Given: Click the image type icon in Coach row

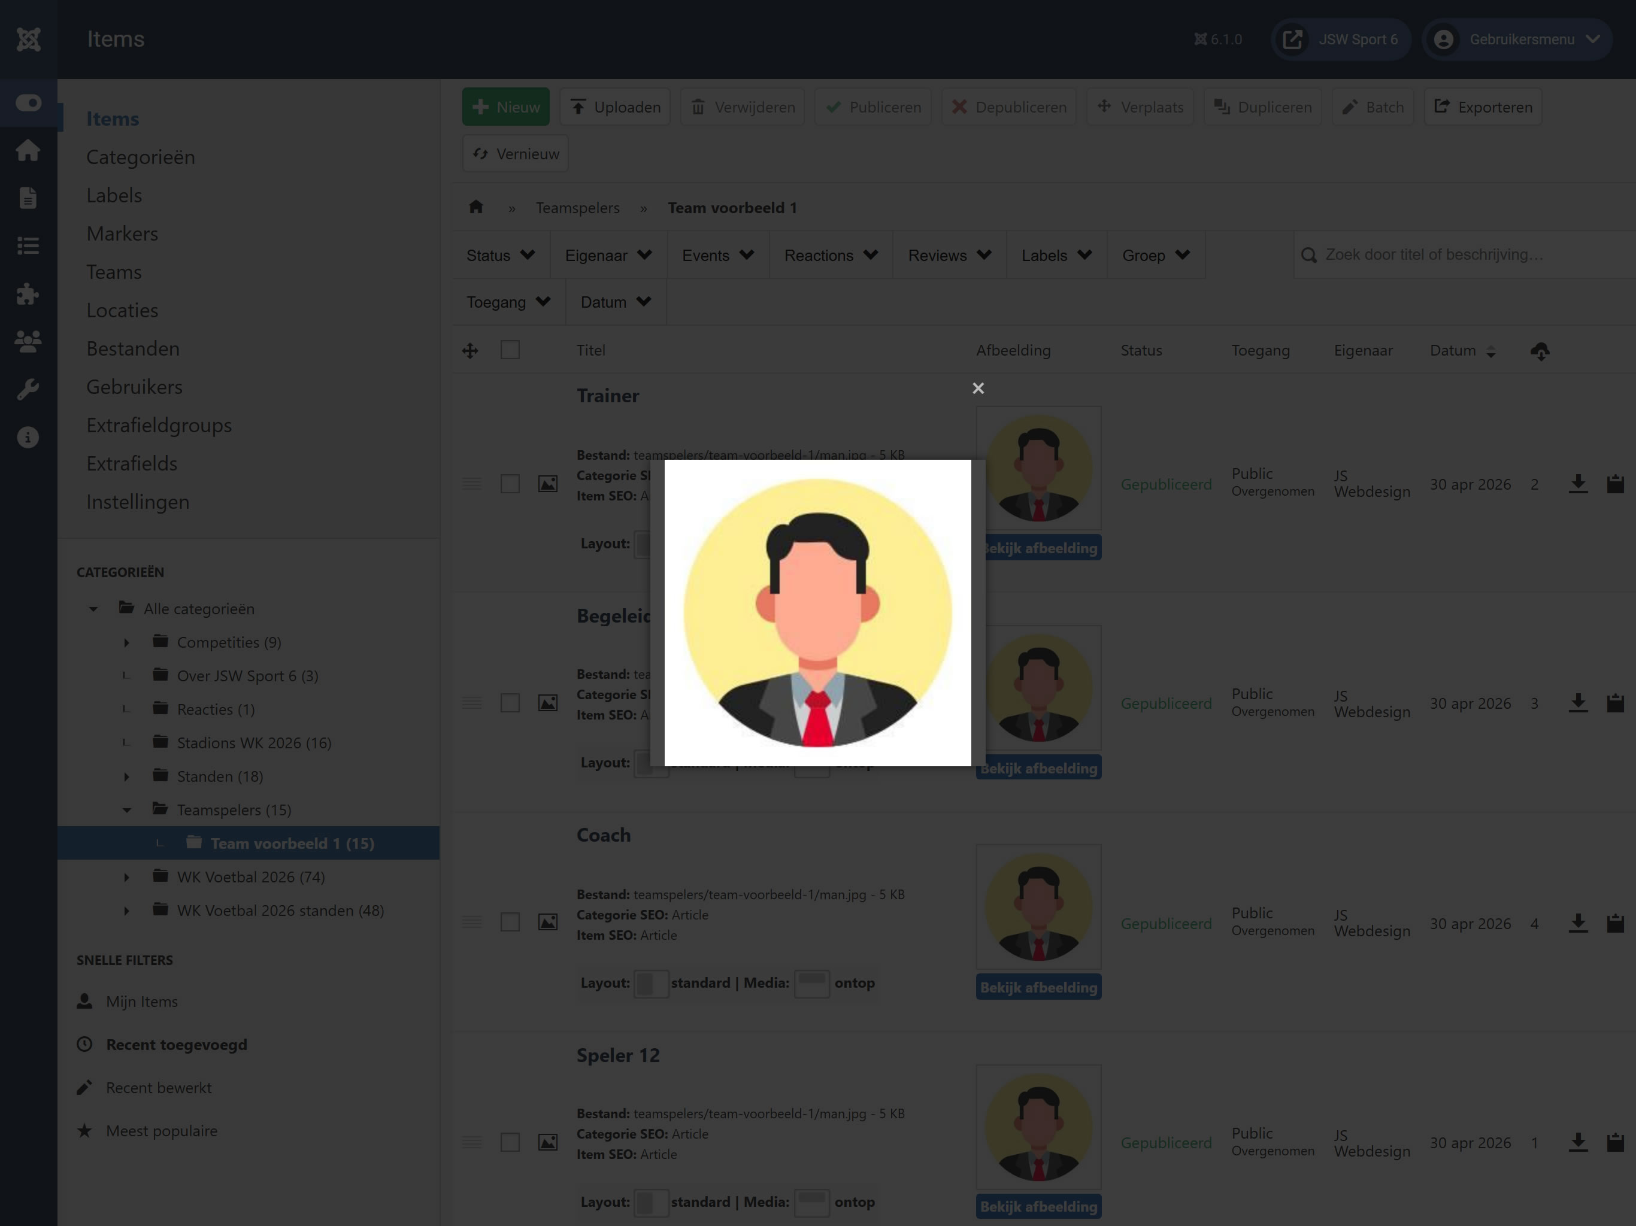Looking at the screenshot, I should 547,922.
